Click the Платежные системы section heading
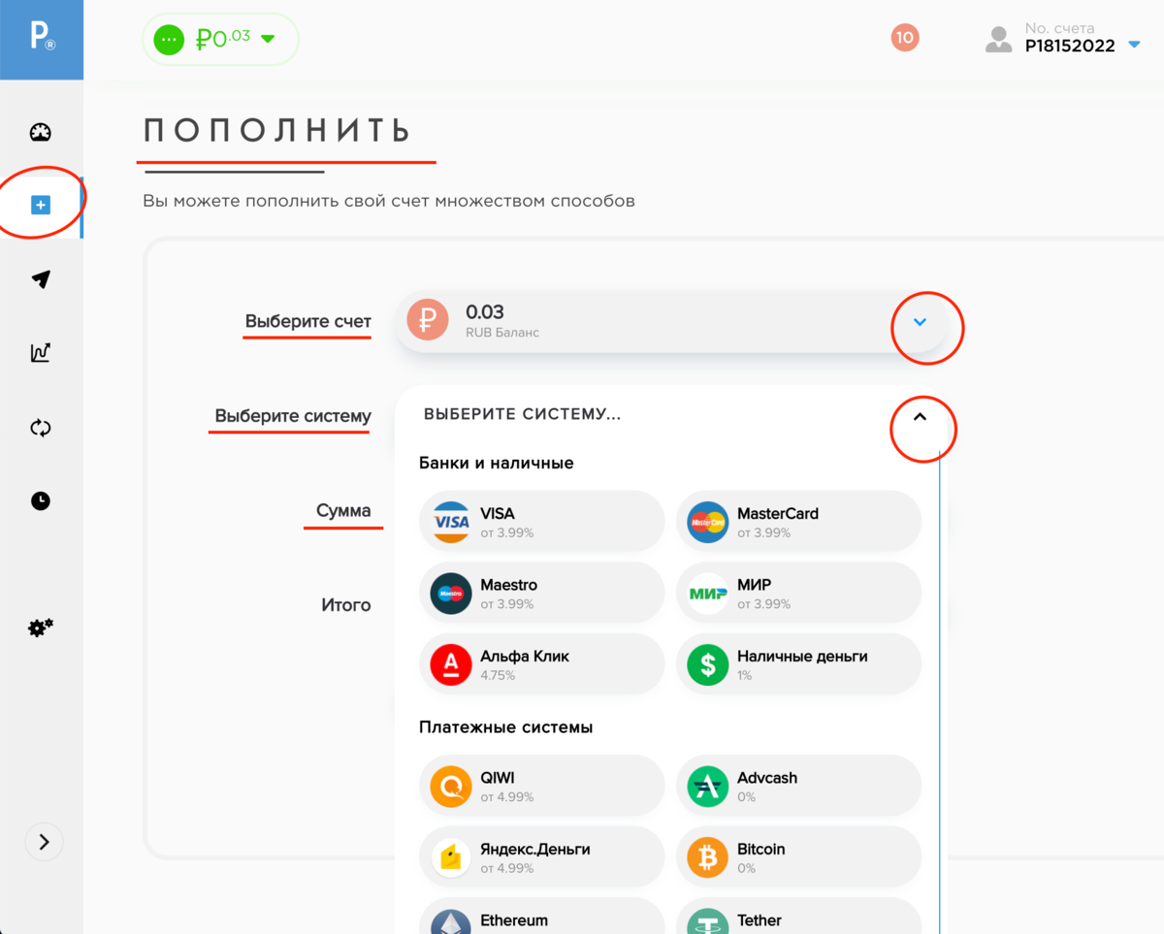 [505, 726]
